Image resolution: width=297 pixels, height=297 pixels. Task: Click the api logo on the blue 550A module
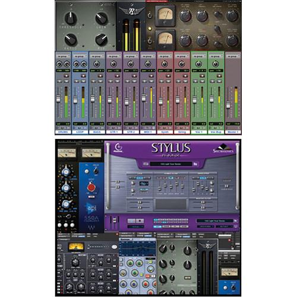(x=91, y=208)
